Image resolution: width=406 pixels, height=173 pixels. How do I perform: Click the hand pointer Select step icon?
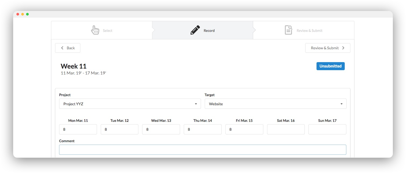click(95, 30)
